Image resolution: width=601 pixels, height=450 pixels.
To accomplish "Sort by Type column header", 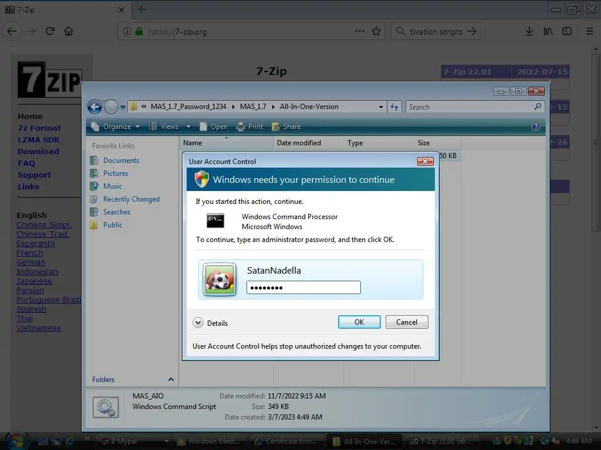I will pos(379,143).
